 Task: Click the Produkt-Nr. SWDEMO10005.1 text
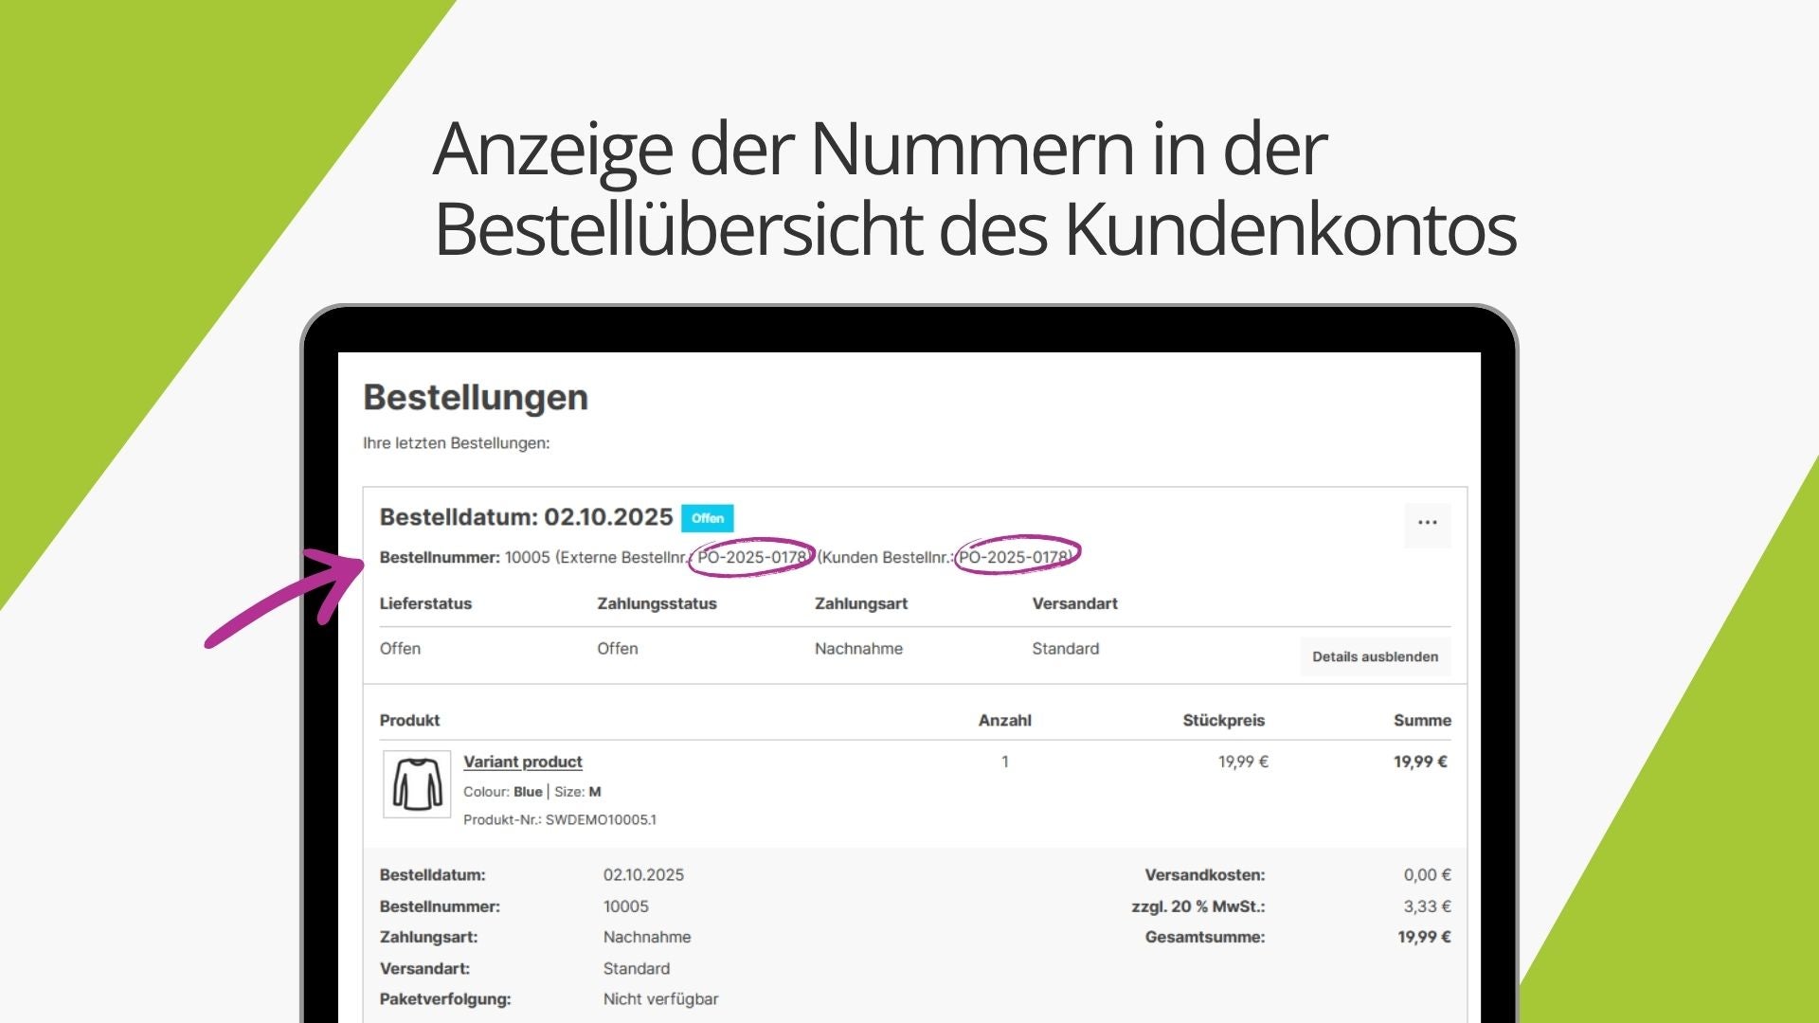pos(559,819)
